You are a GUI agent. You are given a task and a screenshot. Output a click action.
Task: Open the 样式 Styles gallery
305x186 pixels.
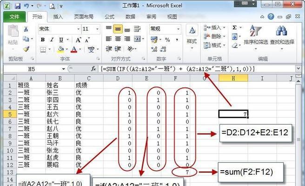coord(192,37)
